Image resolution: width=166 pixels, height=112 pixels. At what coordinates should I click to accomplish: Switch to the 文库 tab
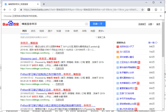pyautogui.click(x=67, y=31)
